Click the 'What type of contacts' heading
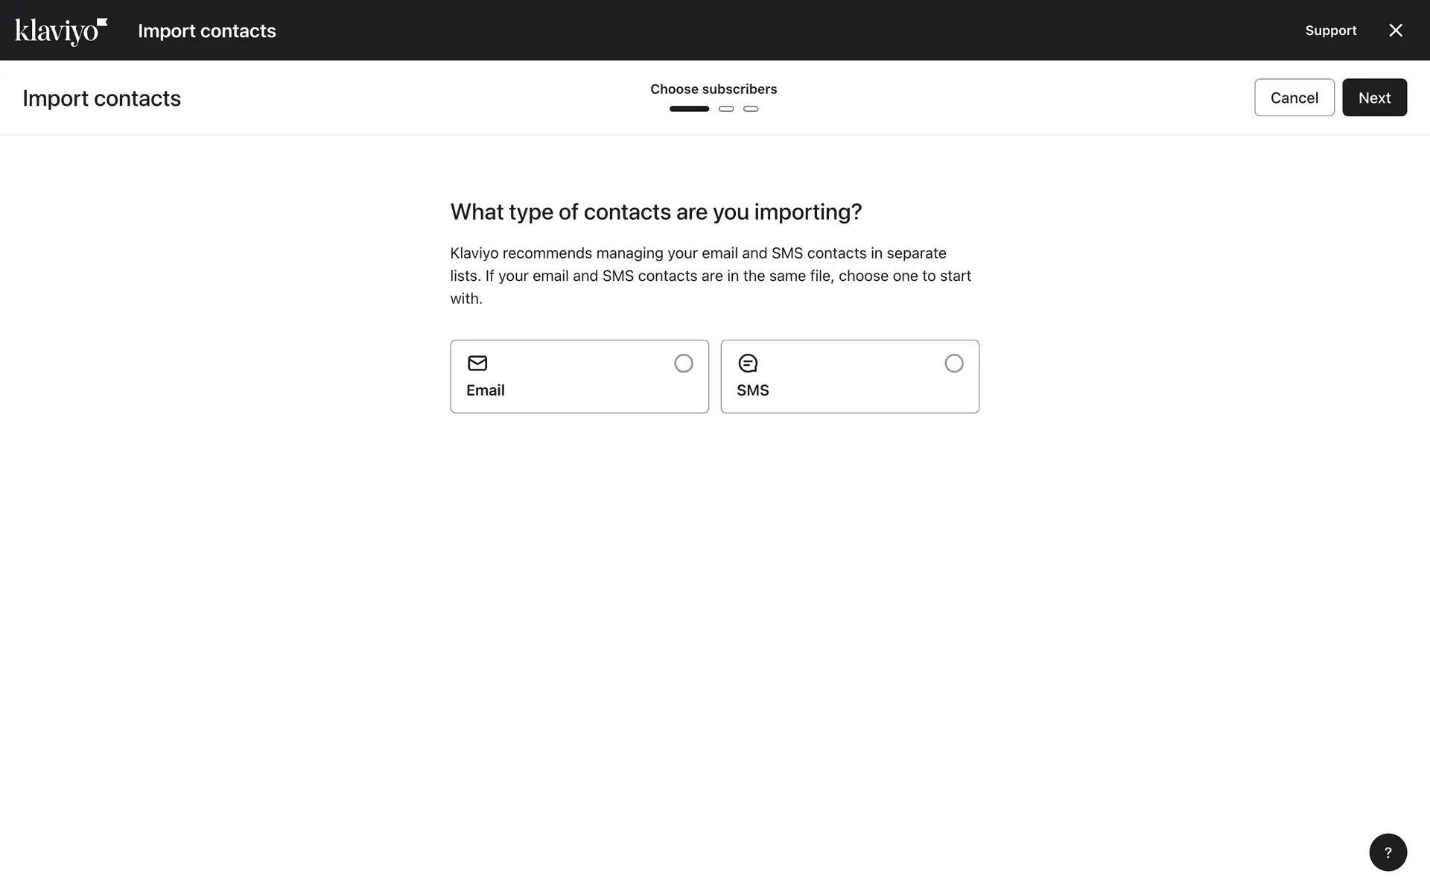The width and height of the screenshot is (1430, 894). [655, 212]
